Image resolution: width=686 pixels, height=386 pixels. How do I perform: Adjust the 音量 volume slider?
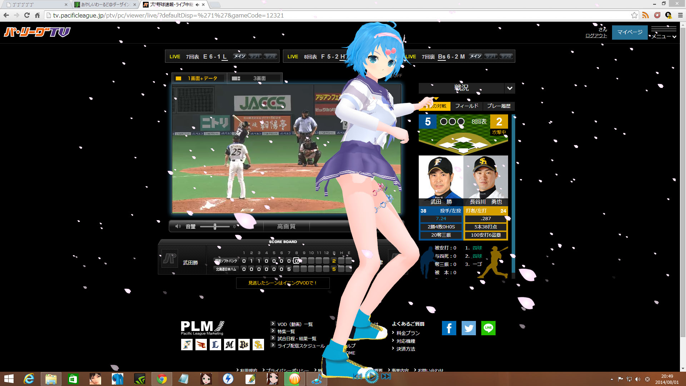(x=215, y=227)
